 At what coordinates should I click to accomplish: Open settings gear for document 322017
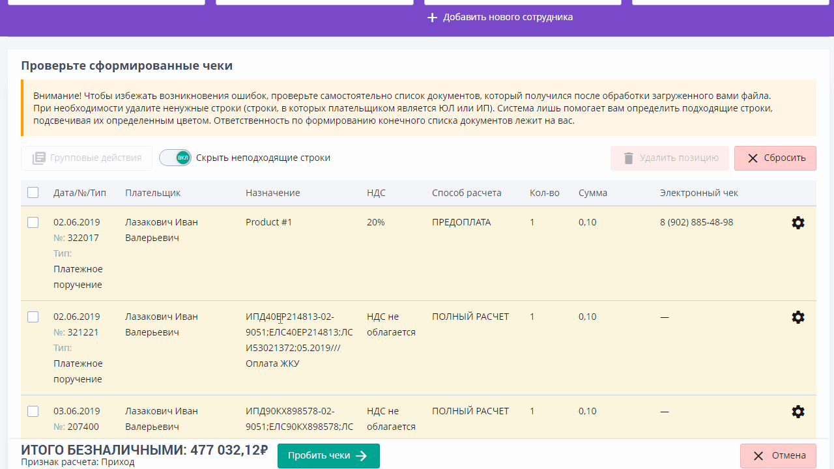[798, 223]
